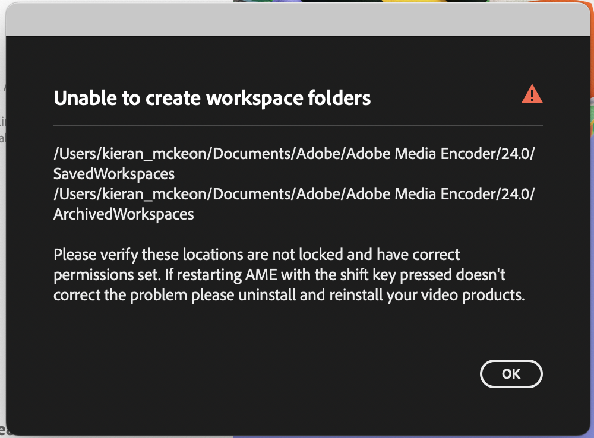594x438 pixels.
Task: Click the purple desktop strip below the dialog
Action: pos(413,436)
